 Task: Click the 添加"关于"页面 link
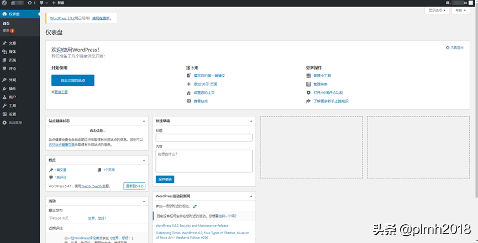pos(205,84)
